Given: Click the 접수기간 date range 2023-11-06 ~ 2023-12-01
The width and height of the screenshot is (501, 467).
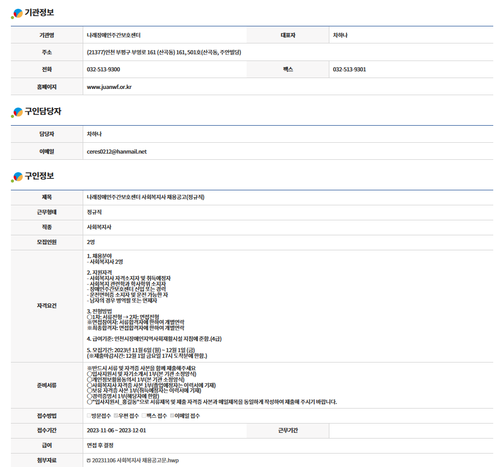Looking at the screenshot, I should (x=116, y=430).
